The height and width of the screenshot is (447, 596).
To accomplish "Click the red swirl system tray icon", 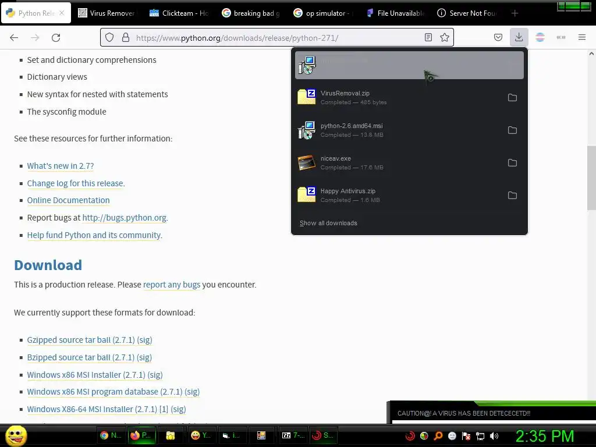I will (x=410, y=437).
